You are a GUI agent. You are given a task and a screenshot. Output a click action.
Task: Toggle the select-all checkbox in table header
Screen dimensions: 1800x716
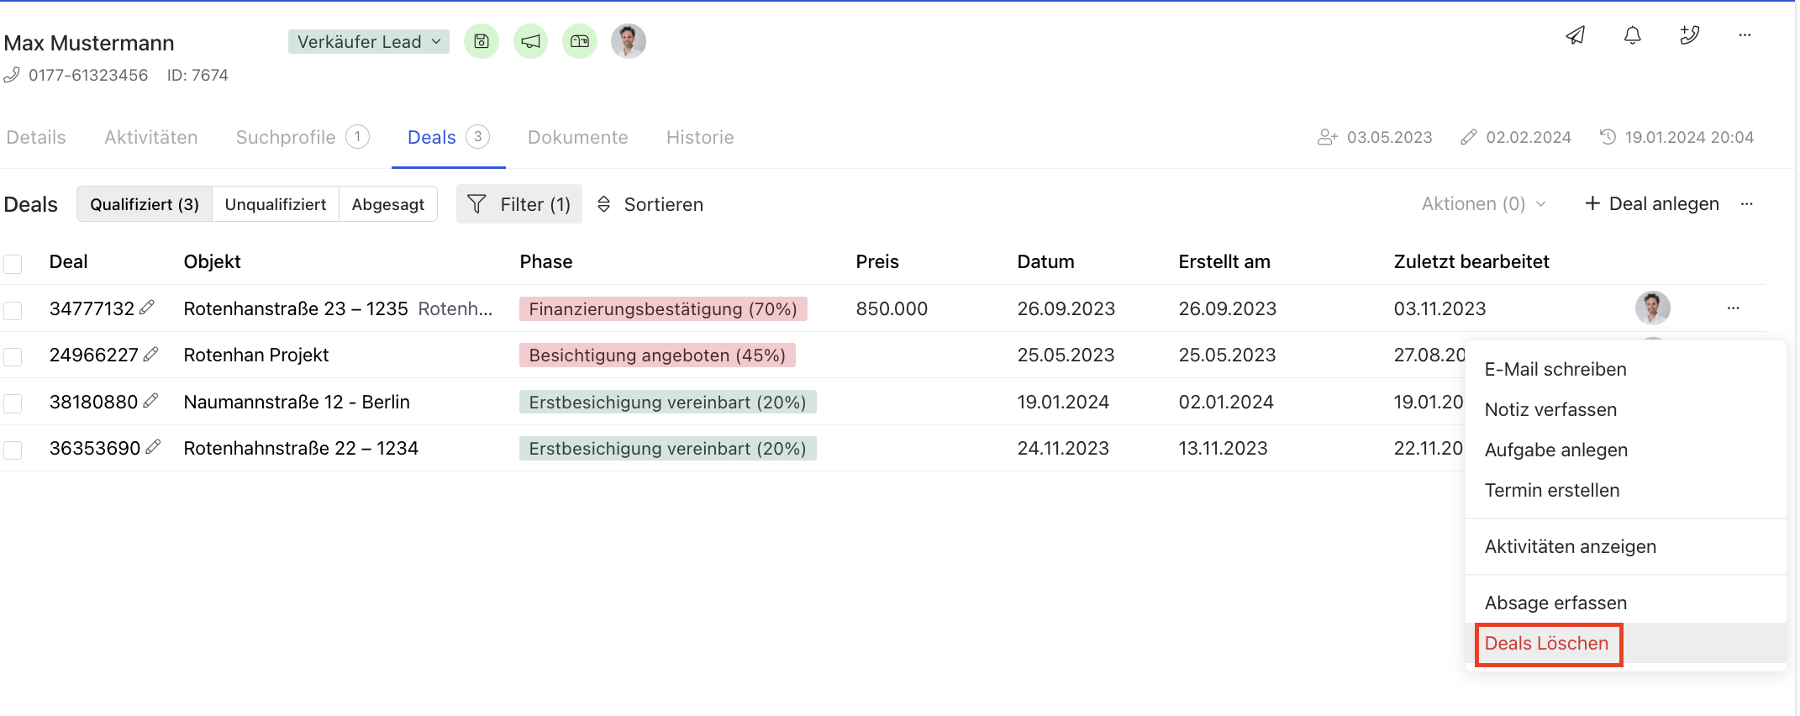(13, 264)
